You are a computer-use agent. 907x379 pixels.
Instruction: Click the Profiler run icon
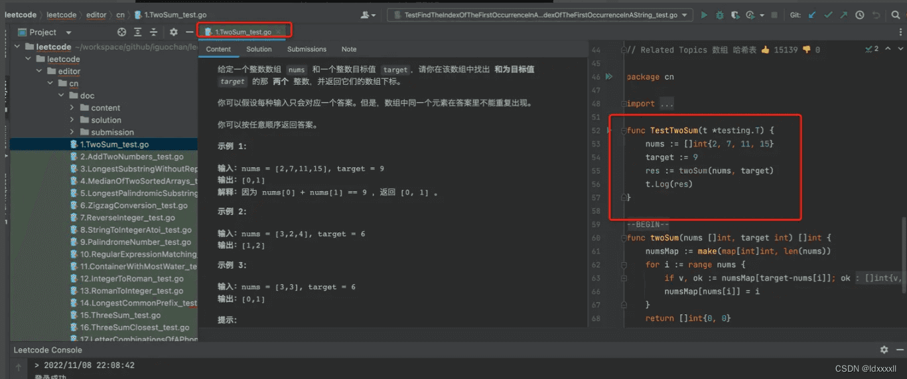[x=750, y=15]
